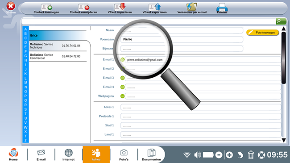Open the VCard importeren tool
The image size is (290, 163).
point(120,7)
